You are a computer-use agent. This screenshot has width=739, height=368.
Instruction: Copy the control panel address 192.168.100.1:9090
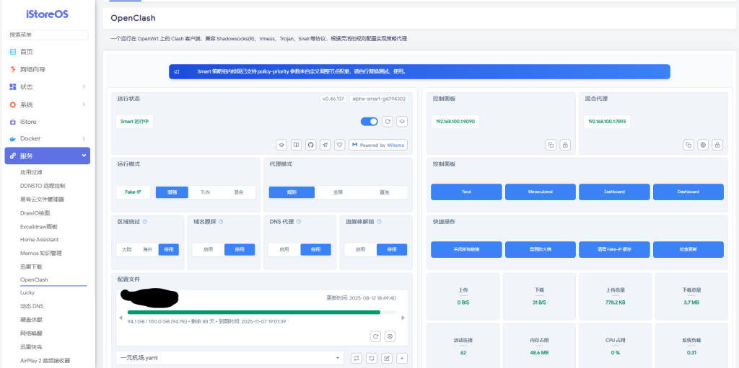pyautogui.click(x=551, y=145)
